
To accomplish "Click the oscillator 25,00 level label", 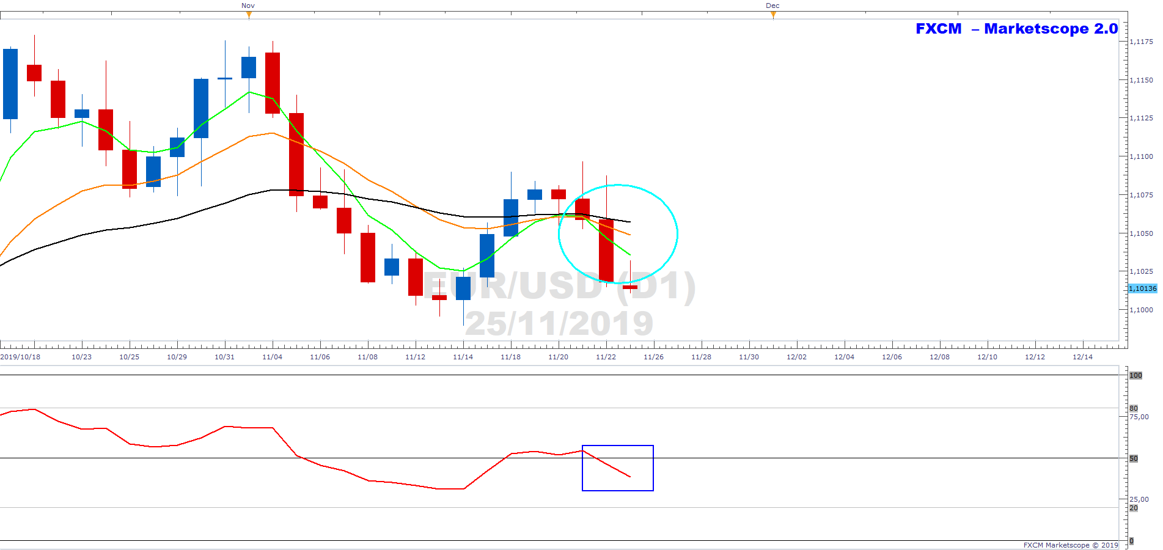I will pos(1139,499).
